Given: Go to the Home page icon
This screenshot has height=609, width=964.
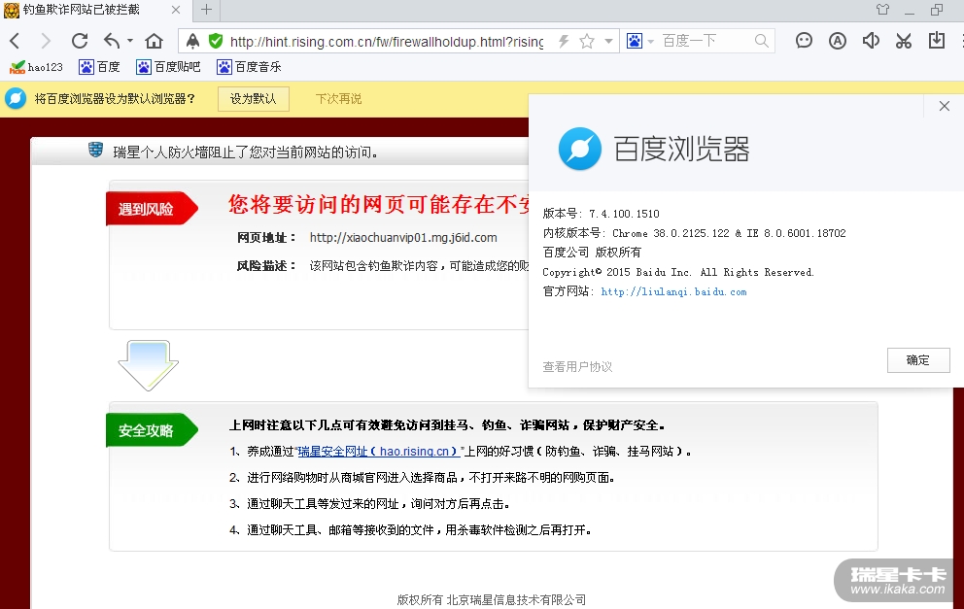Looking at the screenshot, I should (154, 41).
